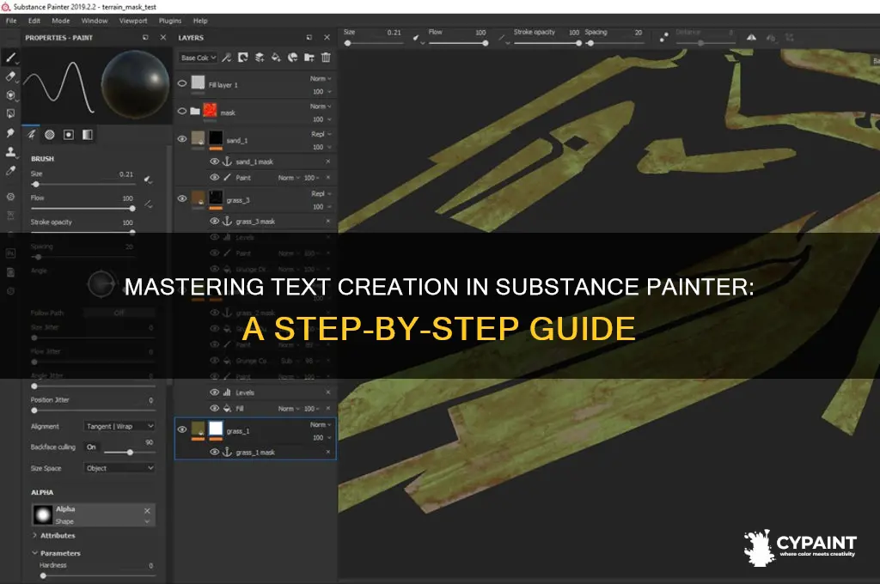The width and height of the screenshot is (880, 584).
Task: Expand the Attributes section
Action: (x=54, y=536)
